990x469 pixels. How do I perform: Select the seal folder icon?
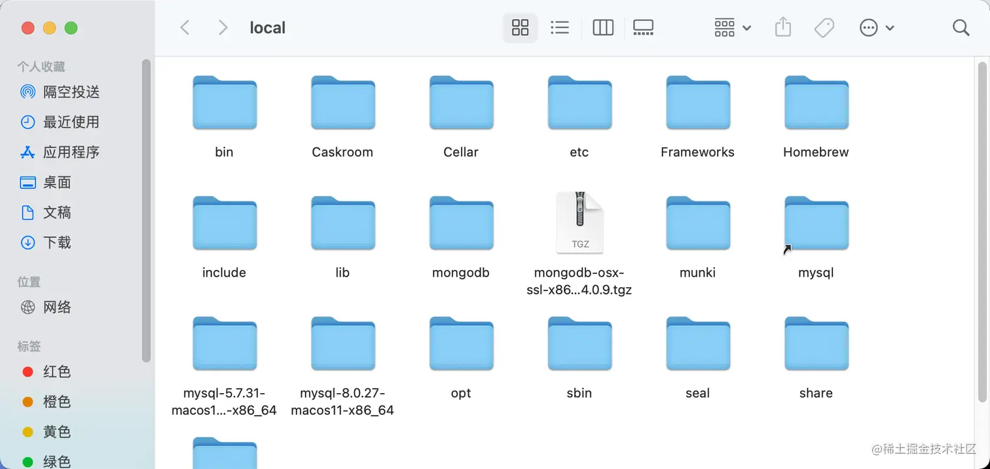(x=699, y=343)
